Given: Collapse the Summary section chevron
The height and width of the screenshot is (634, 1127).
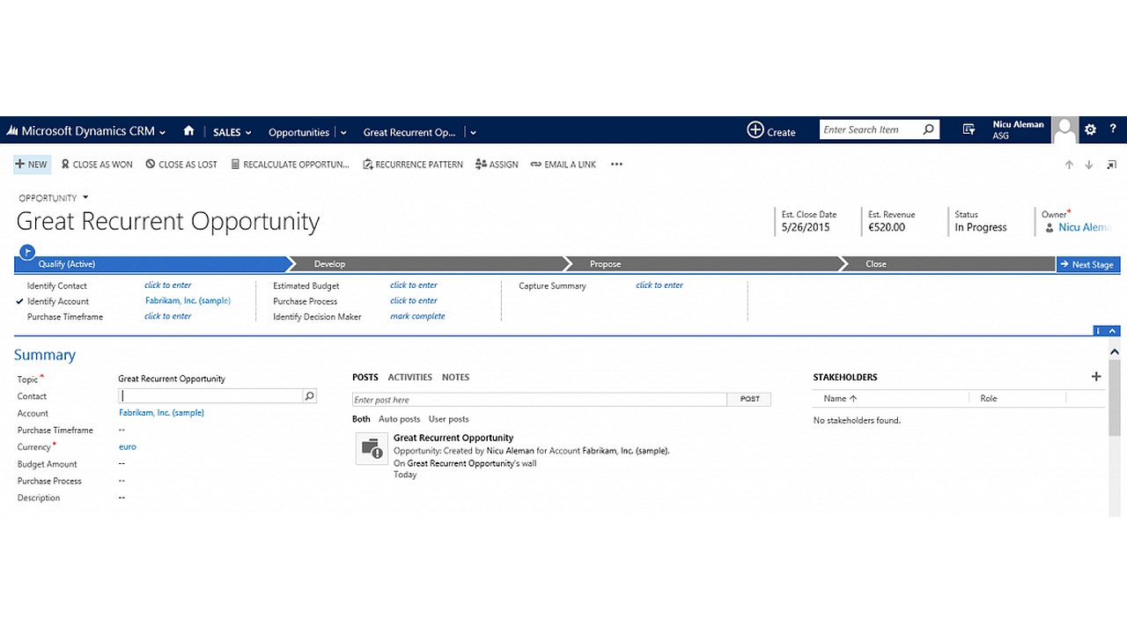Looking at the screenshot, I should point(1114,352).
